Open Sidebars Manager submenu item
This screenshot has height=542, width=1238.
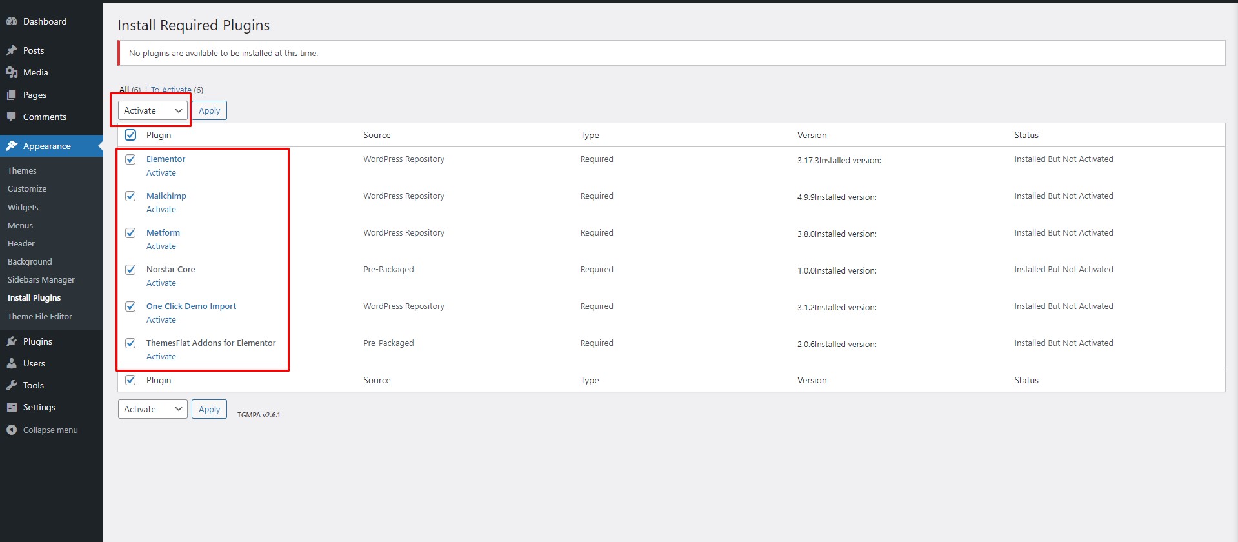[x=41, y=279]
